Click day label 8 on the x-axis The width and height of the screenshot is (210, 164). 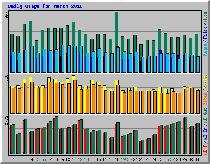(57, 159)
